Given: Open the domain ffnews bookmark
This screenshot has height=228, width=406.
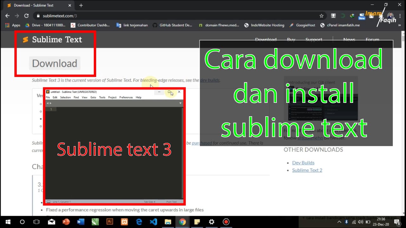Looking at the screenshot, I should click(x=219, y=25).
